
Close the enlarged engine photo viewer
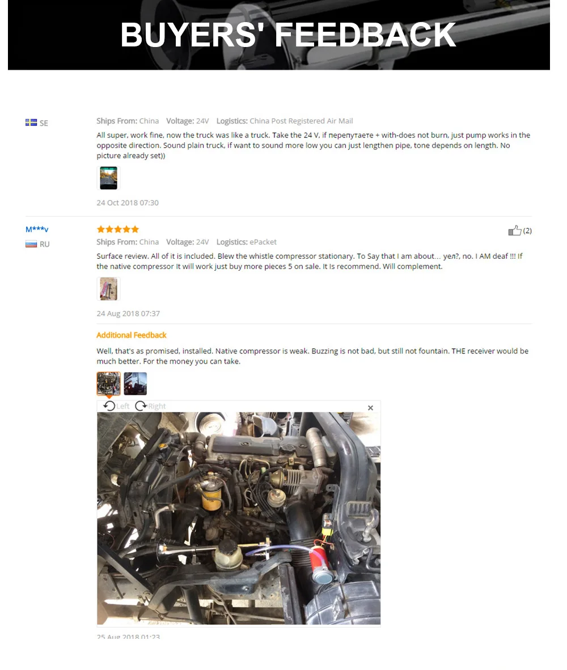[371, 408]
